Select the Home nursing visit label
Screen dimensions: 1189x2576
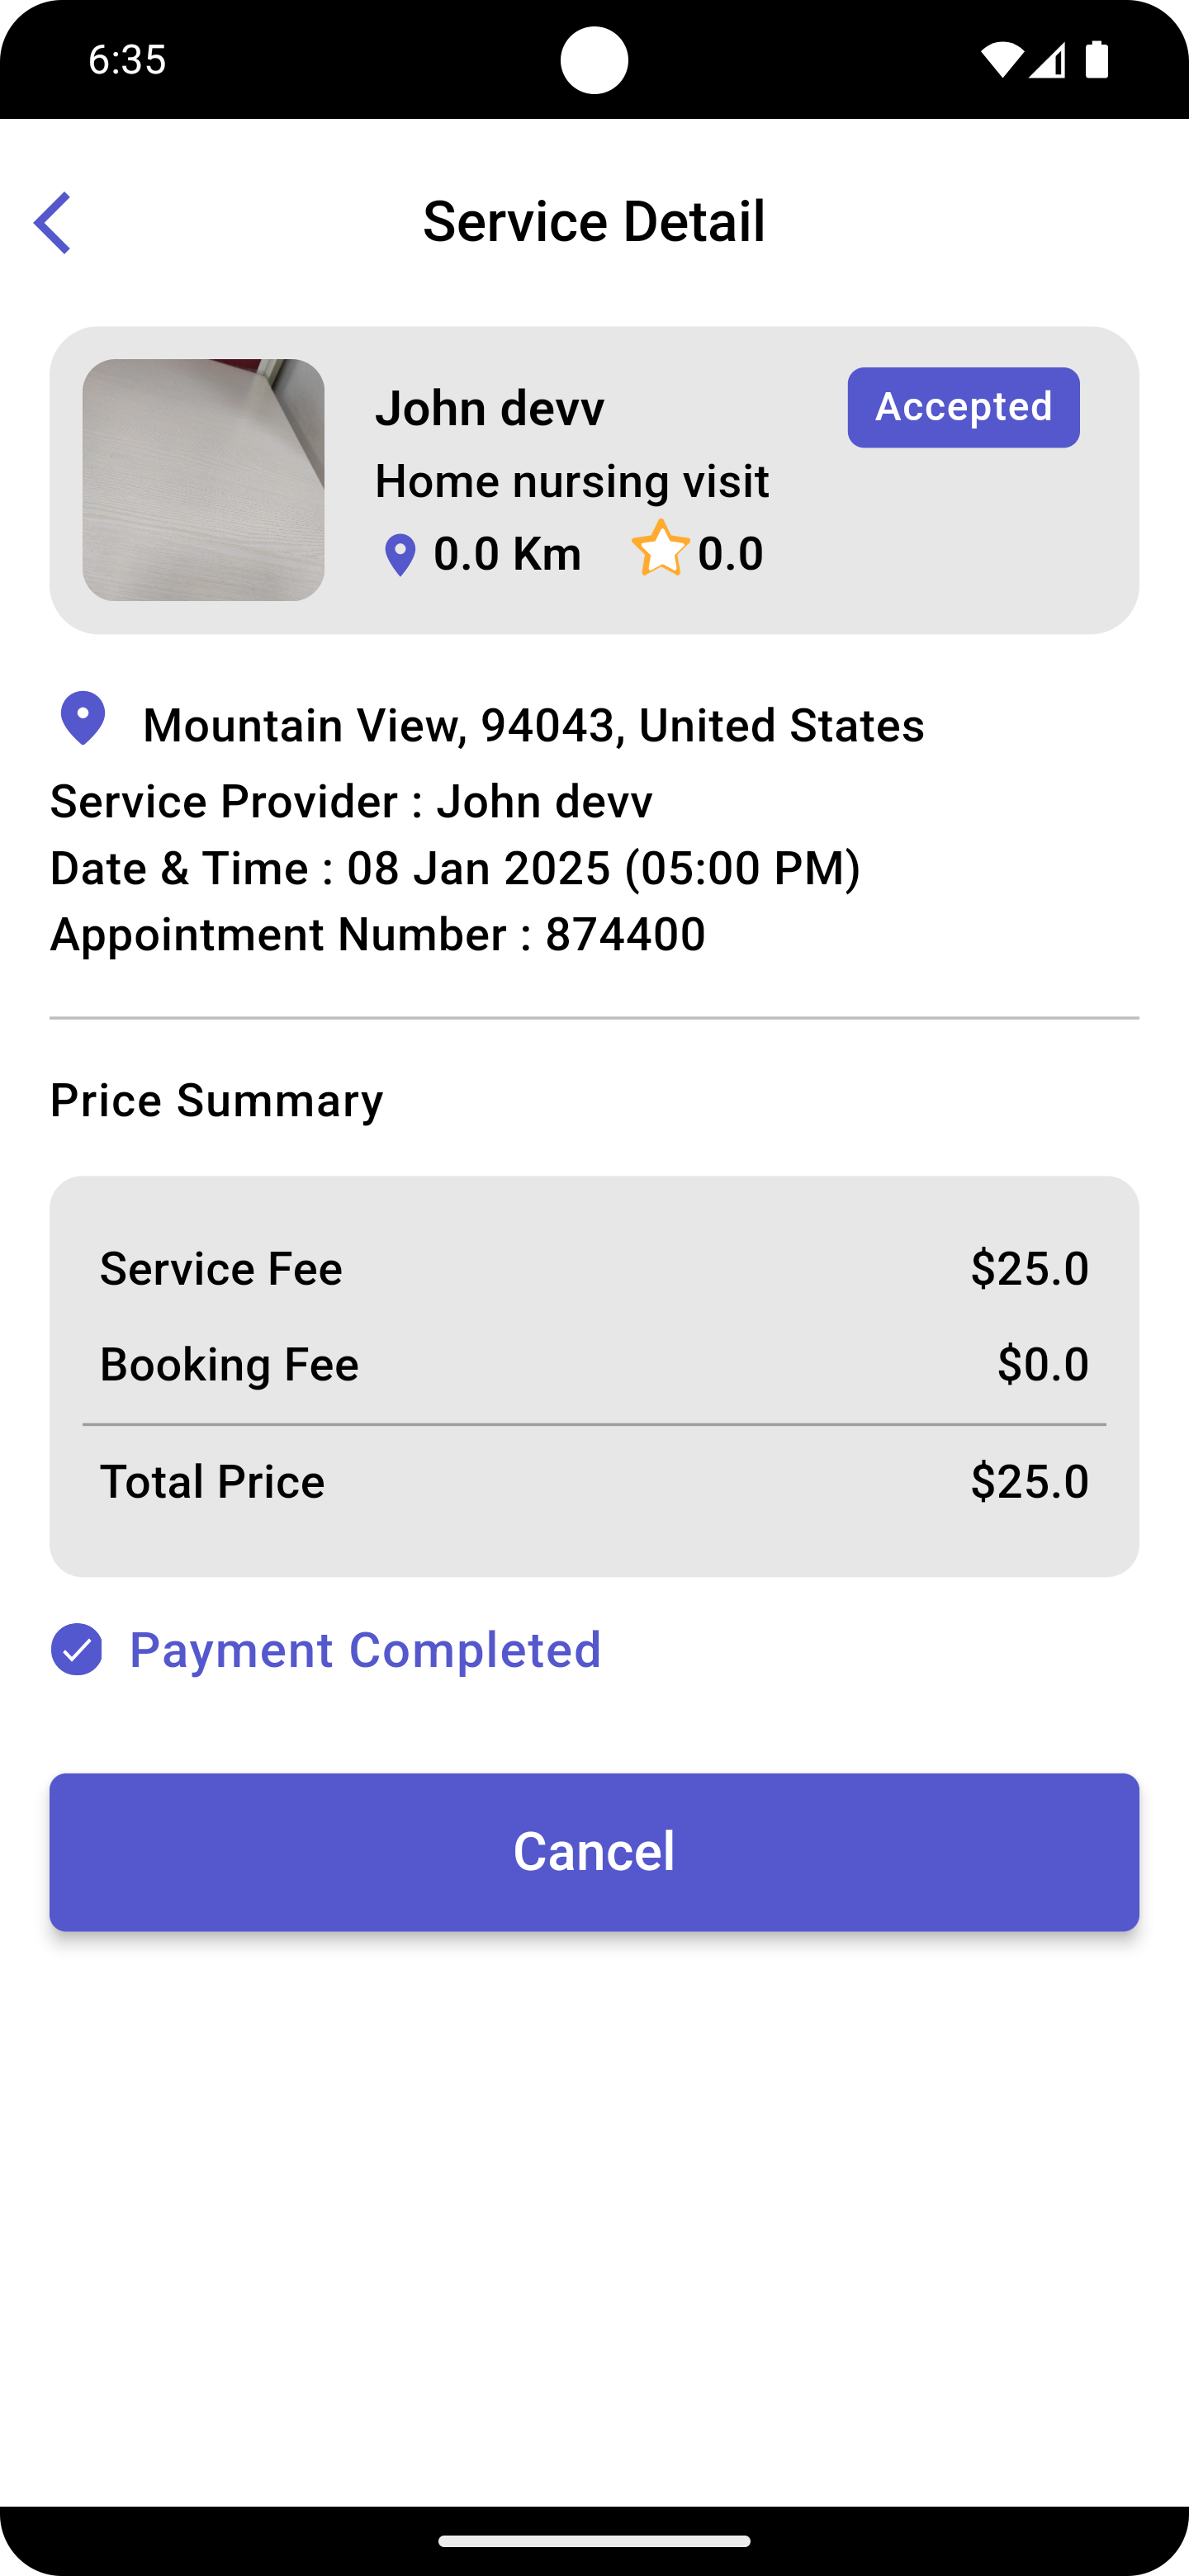572,481
